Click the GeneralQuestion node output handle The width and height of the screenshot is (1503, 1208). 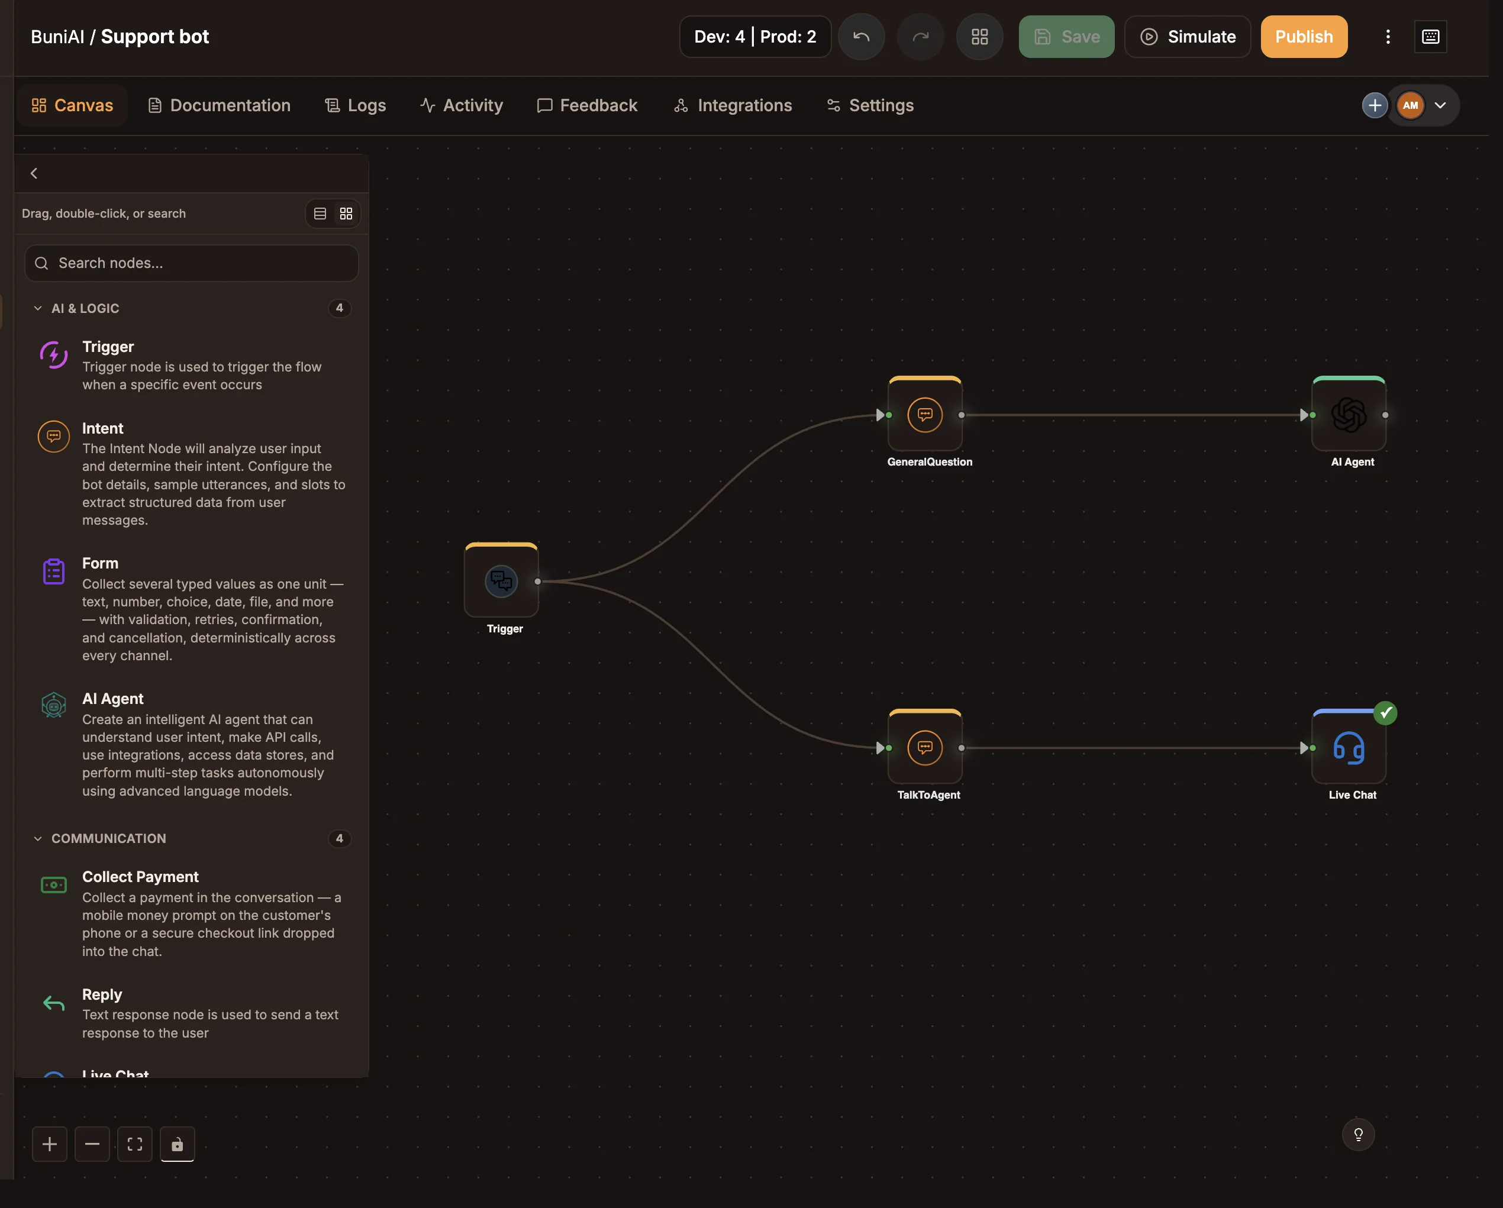(x=962, y=415)
